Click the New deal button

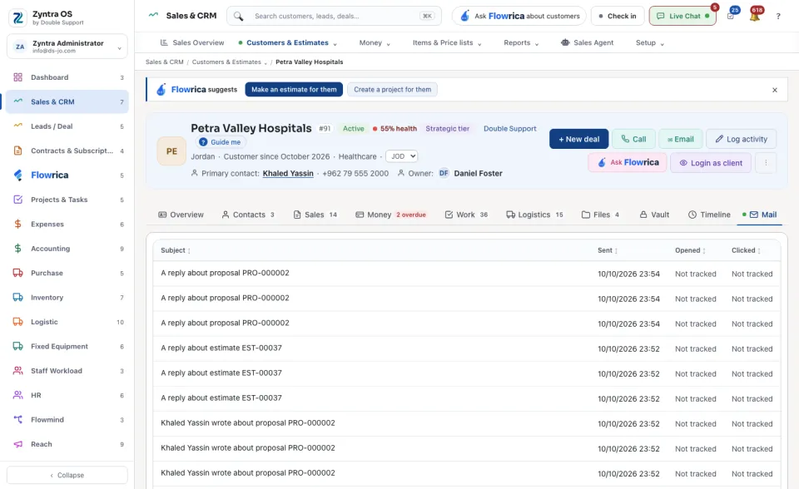click(579, 139)
